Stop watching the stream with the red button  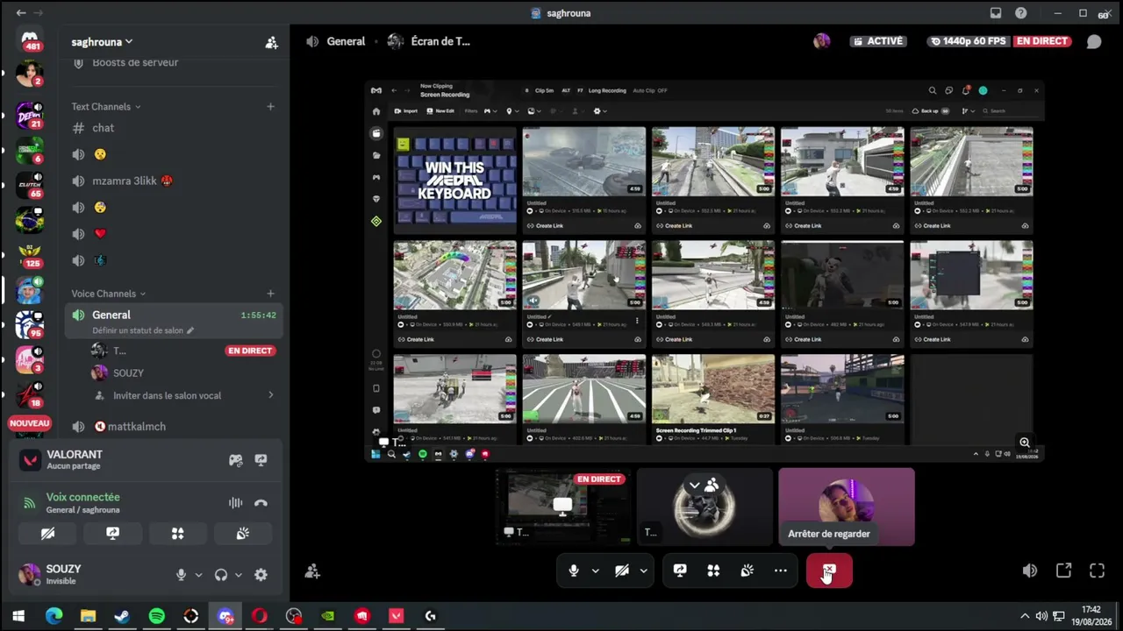coord(829,571)
